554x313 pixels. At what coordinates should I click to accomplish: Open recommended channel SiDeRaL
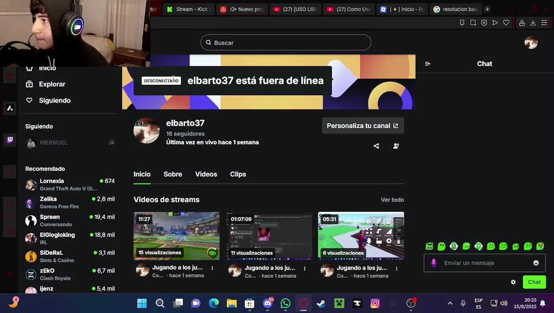[70, 256]
